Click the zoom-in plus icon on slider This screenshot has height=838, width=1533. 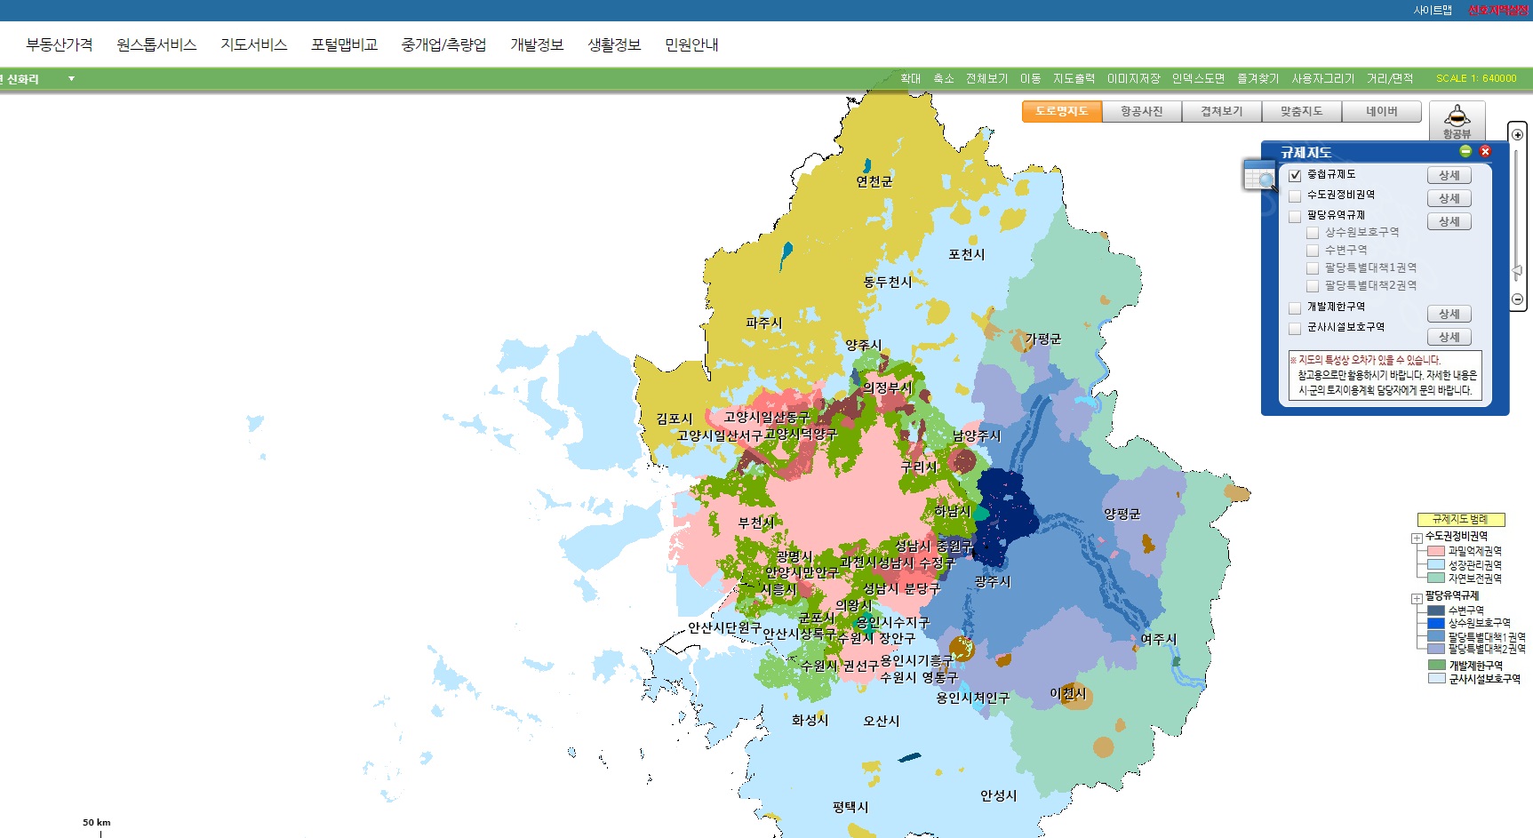click(x=1518, y=135)
